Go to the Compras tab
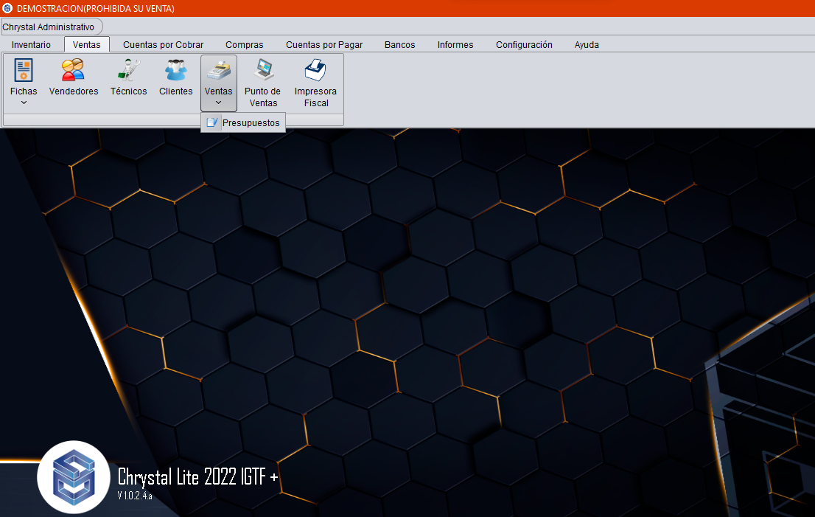 [244, 45]
